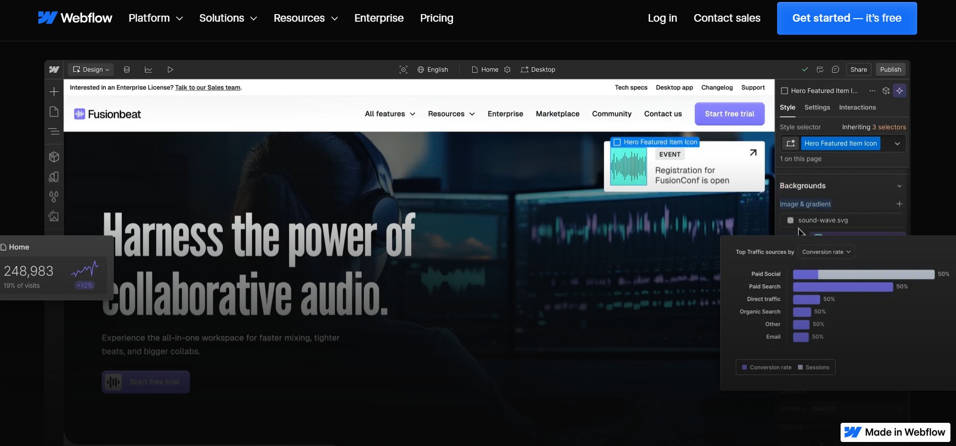
Task: Click Talk to our Sales team link
Action: pos(208,88)
